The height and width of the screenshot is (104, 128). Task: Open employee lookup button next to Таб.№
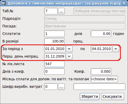click(61, 11)
